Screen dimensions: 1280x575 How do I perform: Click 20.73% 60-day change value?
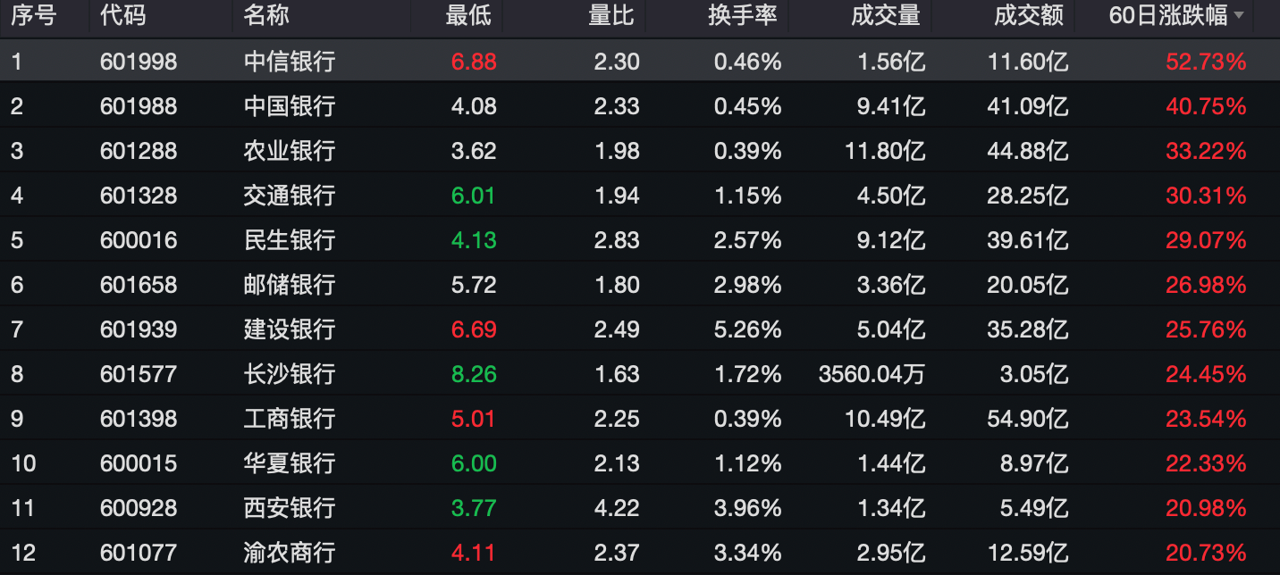coord(1206,552)
